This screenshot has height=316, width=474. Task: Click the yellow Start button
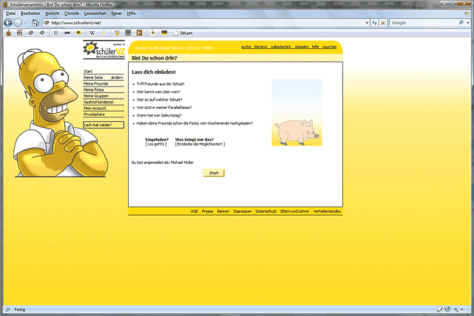(214, 173)
